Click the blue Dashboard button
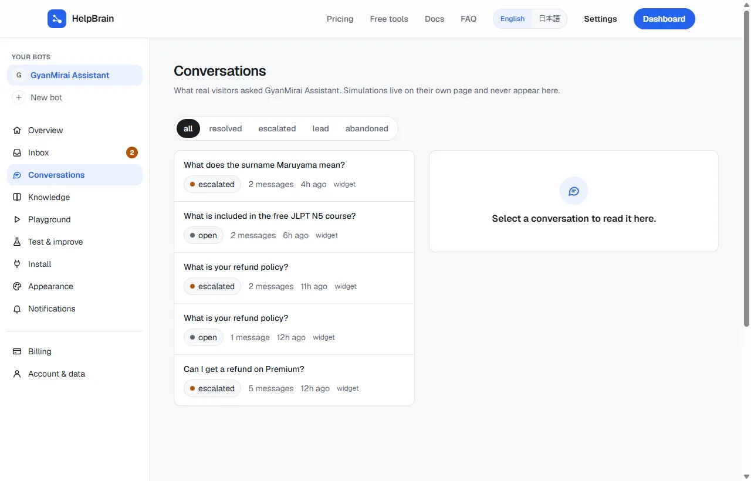The image size is (751, 481). pos(664,19)
